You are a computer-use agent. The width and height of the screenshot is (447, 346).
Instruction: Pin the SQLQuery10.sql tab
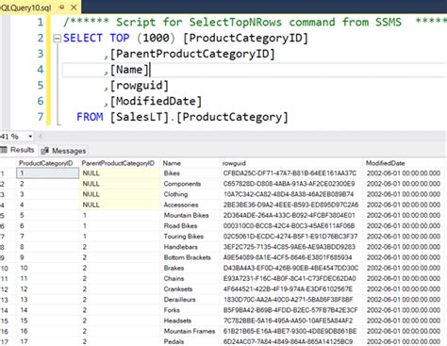61,7
